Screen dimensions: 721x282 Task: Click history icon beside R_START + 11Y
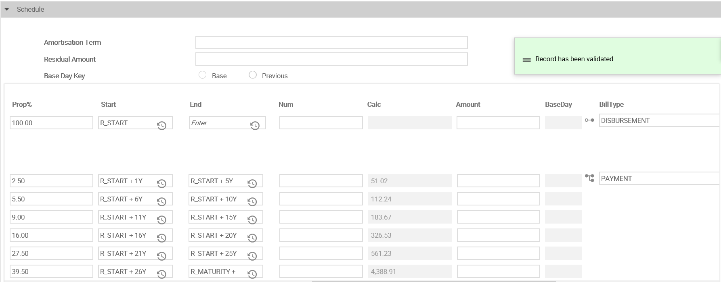161,220
